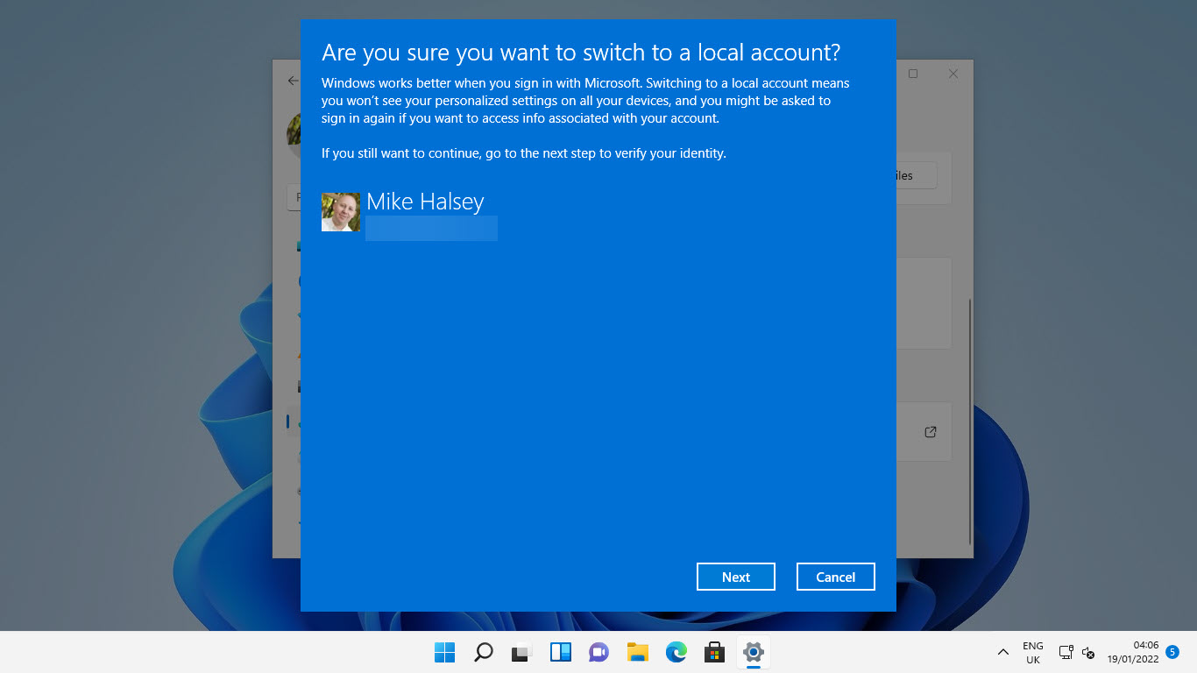Launch Microsoft Edge browser

676,653
